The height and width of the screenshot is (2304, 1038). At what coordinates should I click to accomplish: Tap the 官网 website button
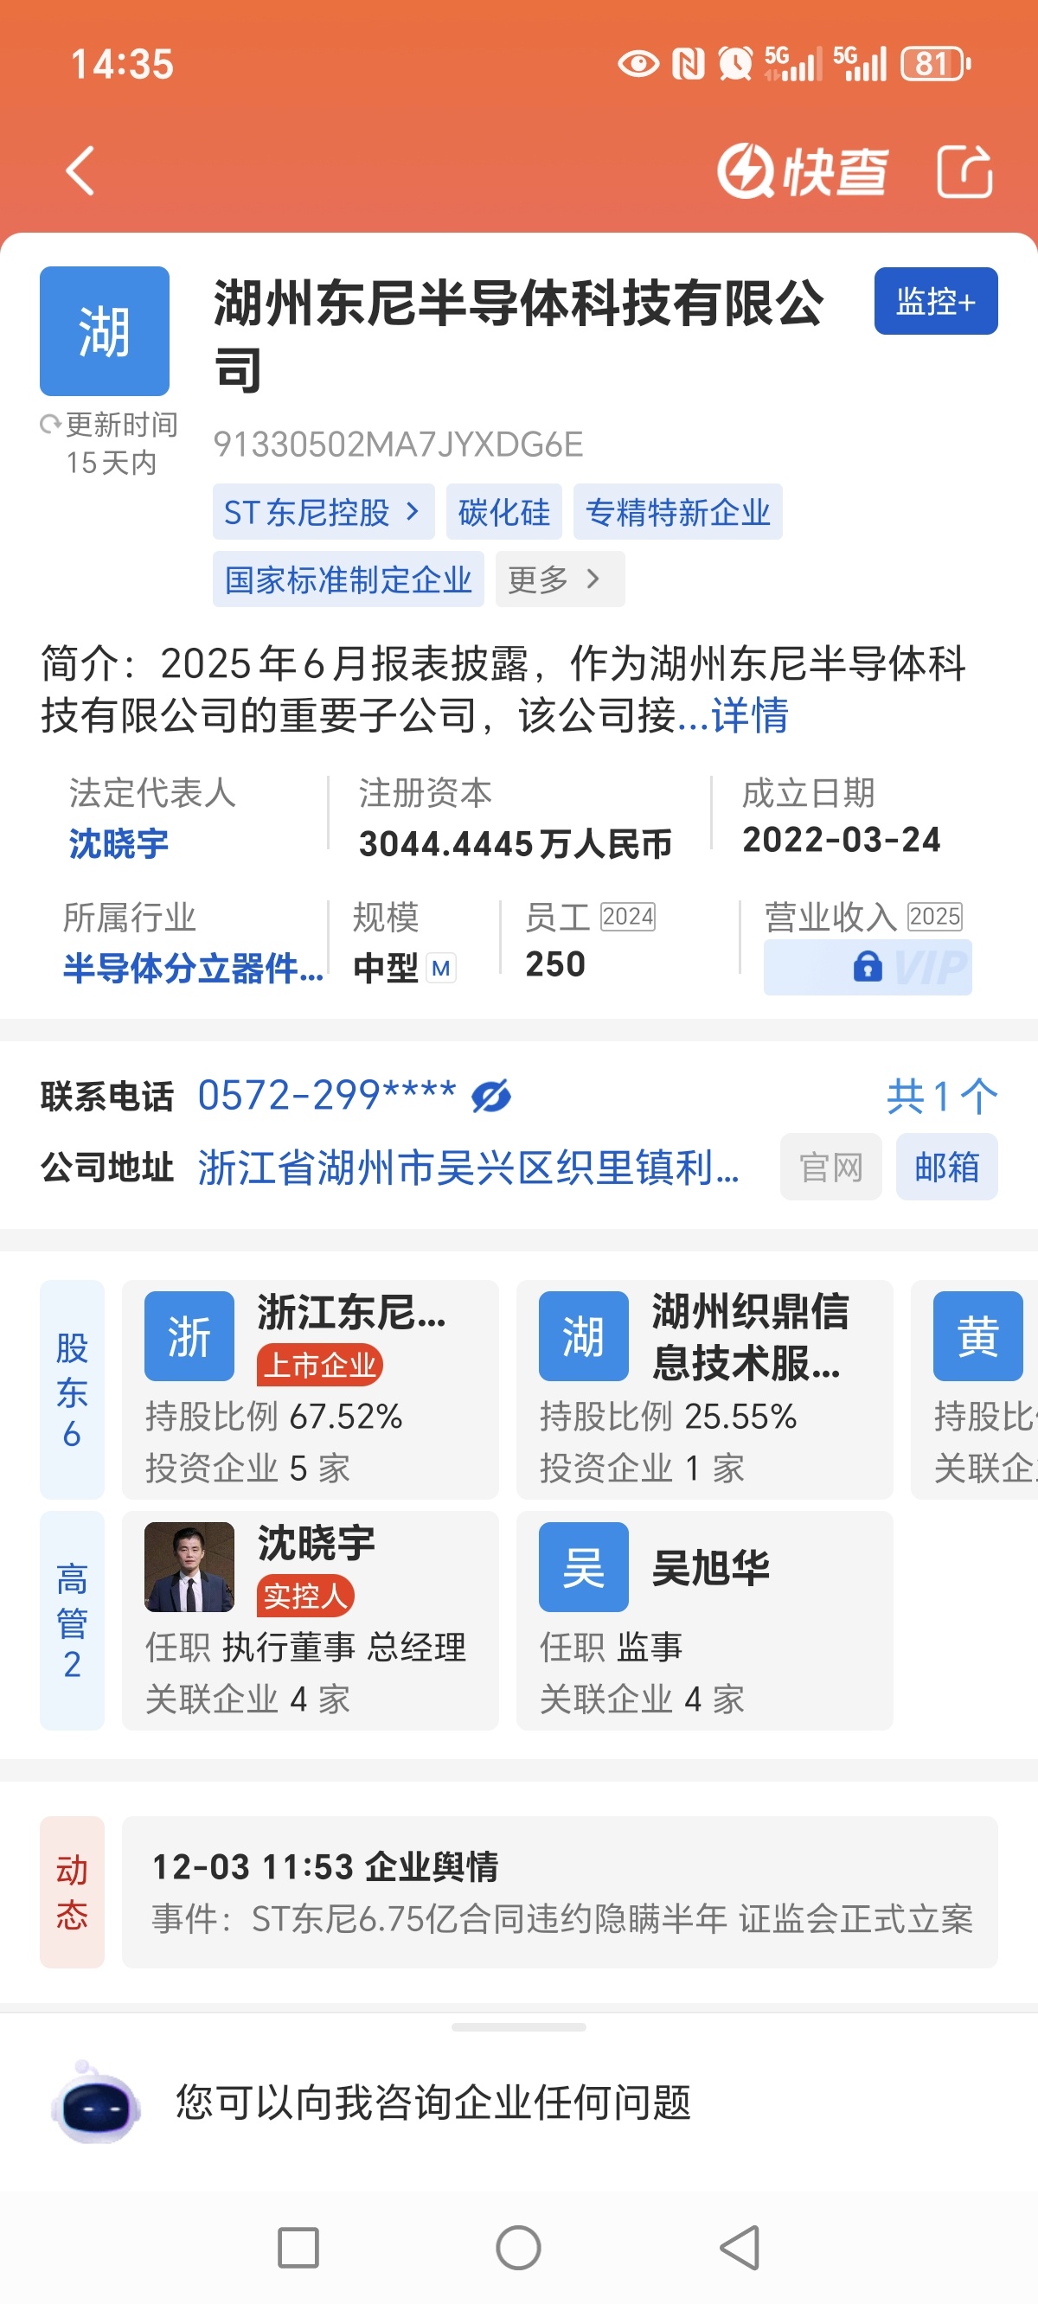(x=830, y=1168)
